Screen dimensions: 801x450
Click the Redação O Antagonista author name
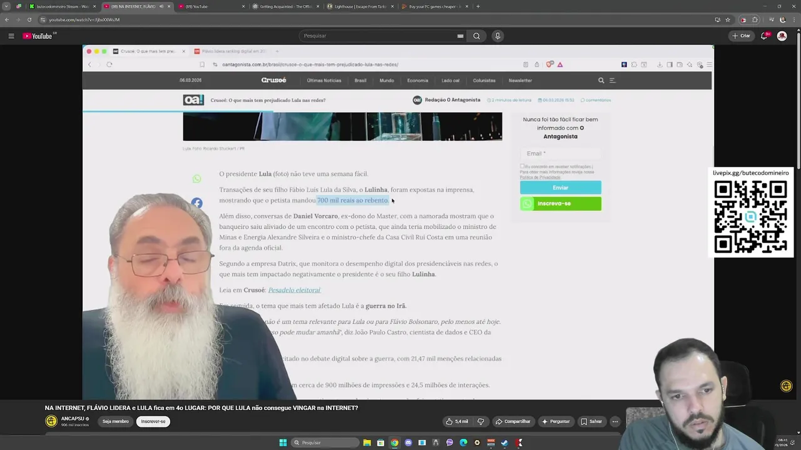(452, 100)
